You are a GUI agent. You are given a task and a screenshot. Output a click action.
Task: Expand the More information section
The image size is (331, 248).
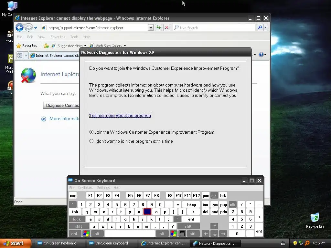(44, 119)
